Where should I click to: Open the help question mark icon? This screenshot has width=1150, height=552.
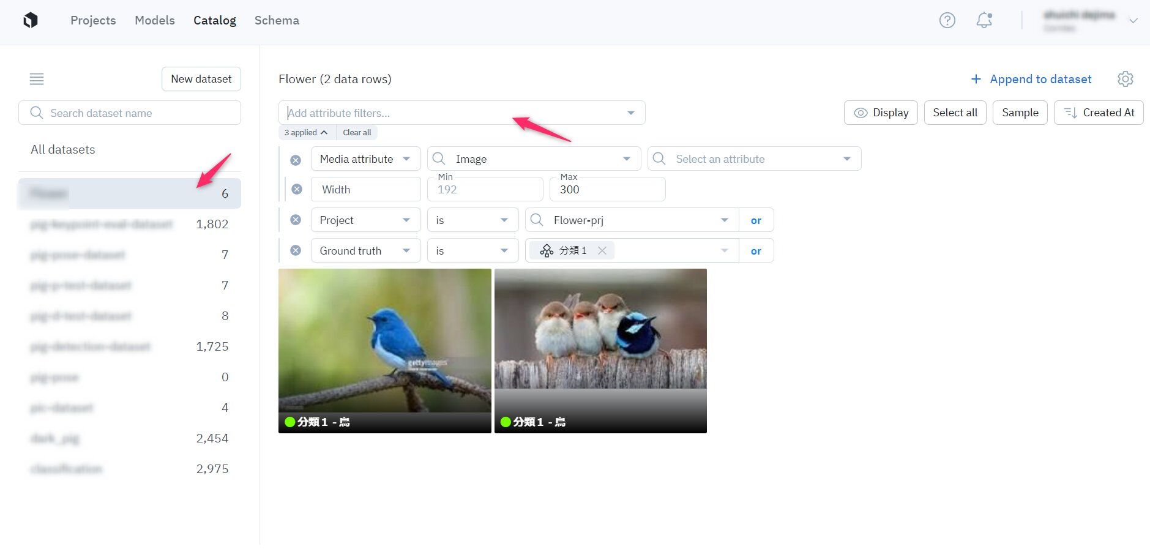tap(947, 20)
